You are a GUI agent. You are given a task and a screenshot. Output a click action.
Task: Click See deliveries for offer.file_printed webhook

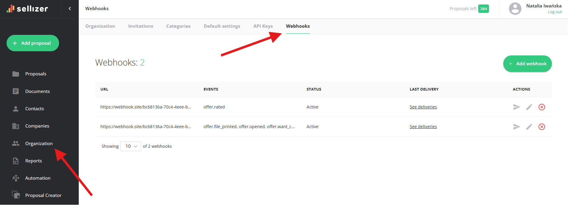click(x=423, y=127)
